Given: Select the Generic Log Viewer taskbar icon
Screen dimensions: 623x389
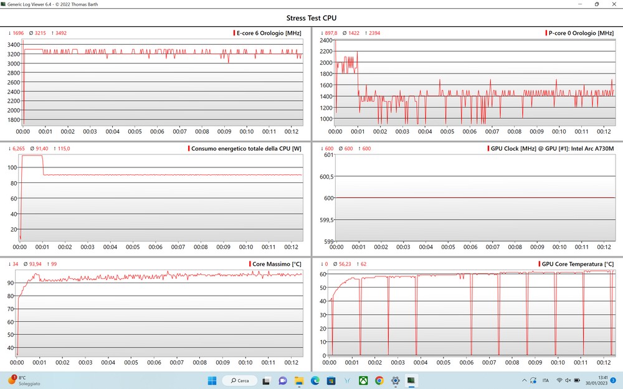Looking at the screenshot, I should click(411, 380).
